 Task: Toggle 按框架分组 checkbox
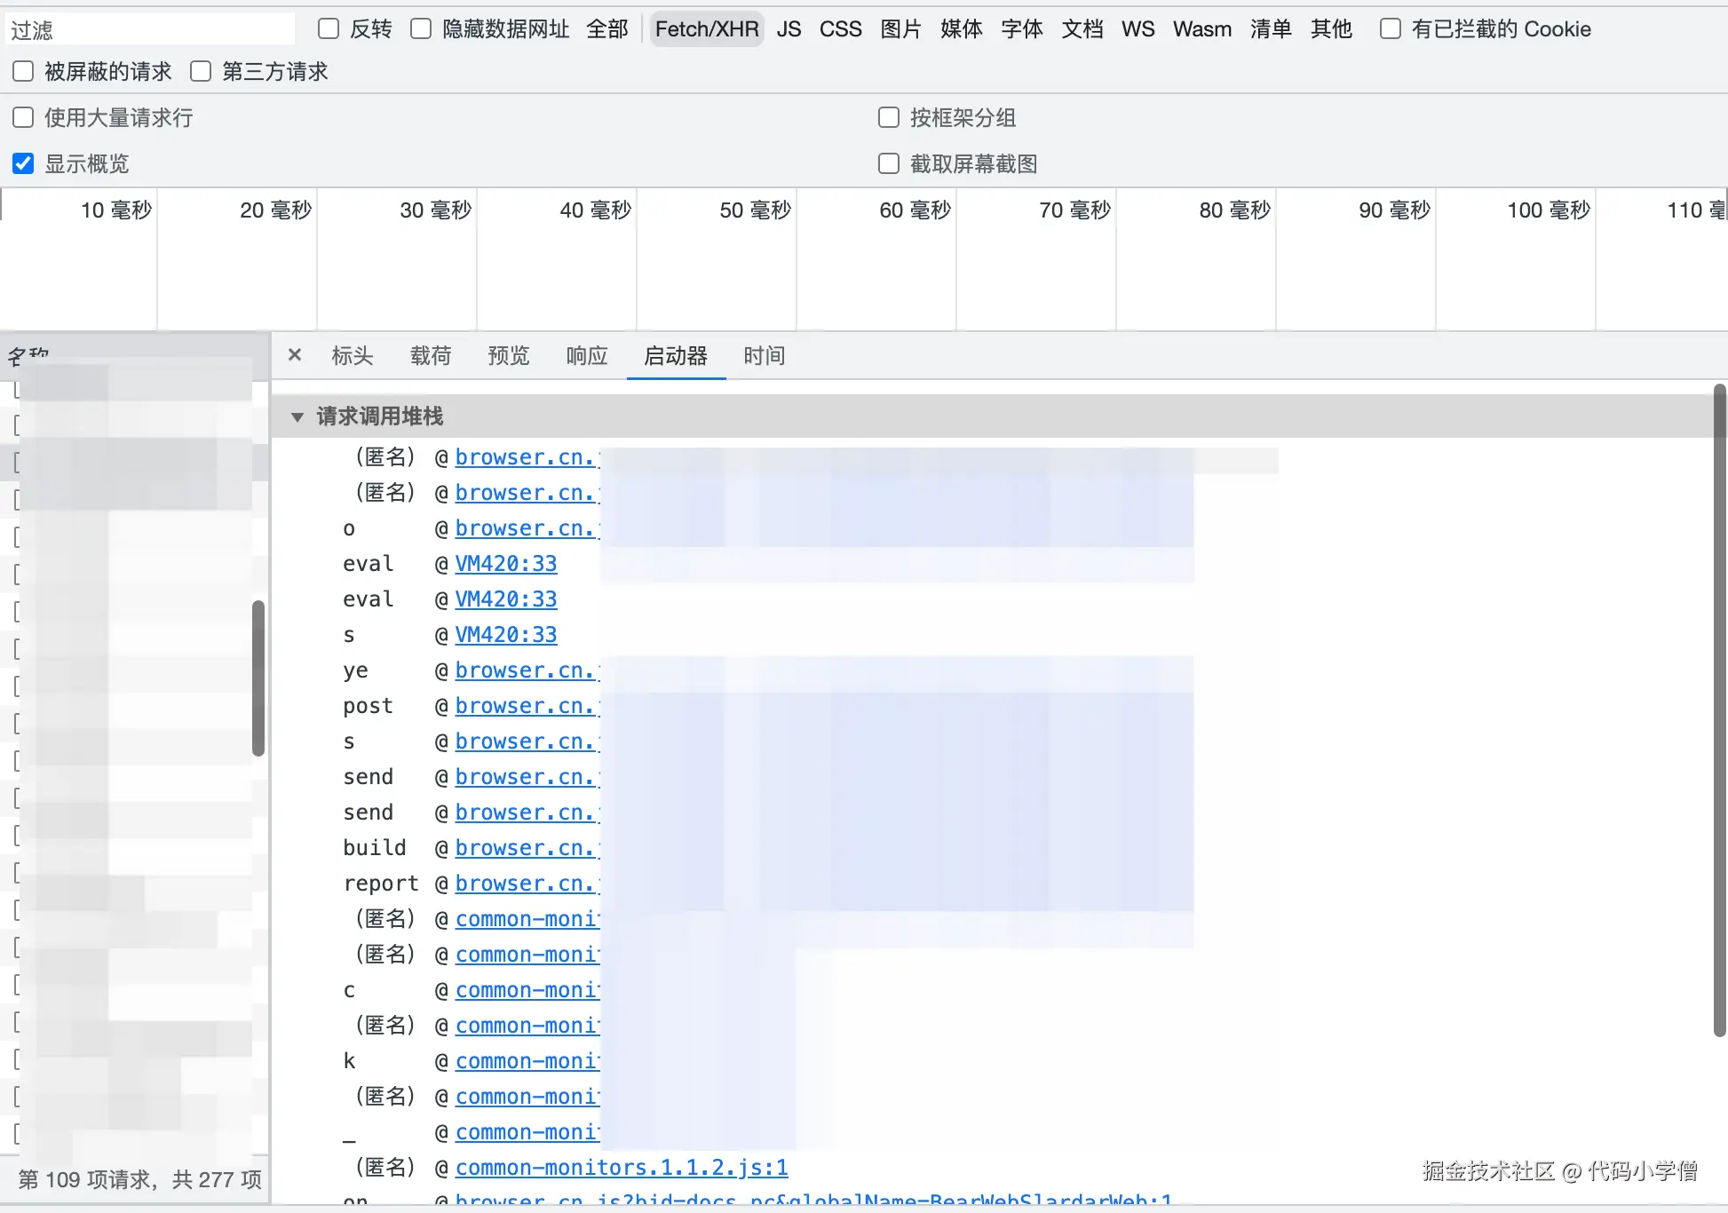pos(889,118)
